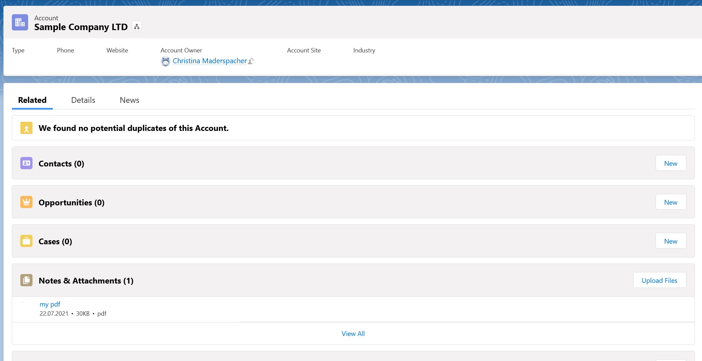Click the purple Contacts card icon
The width and height of the screenshot is (702, 361).
point(26,163)
